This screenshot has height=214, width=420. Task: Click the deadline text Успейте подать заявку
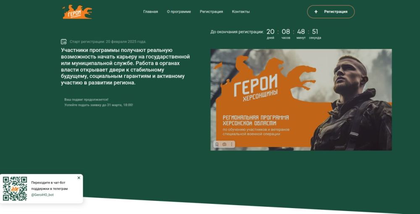[x=99, y=105]
